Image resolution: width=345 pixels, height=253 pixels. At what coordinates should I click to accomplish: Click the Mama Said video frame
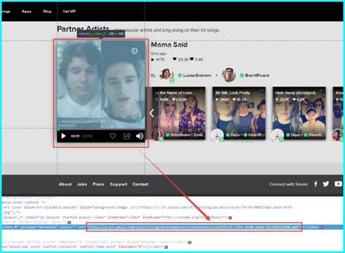[101, 85]
